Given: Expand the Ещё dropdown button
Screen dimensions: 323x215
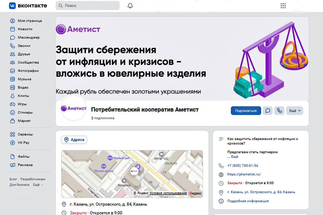Looking at the screenshot, I should [295, 111].
